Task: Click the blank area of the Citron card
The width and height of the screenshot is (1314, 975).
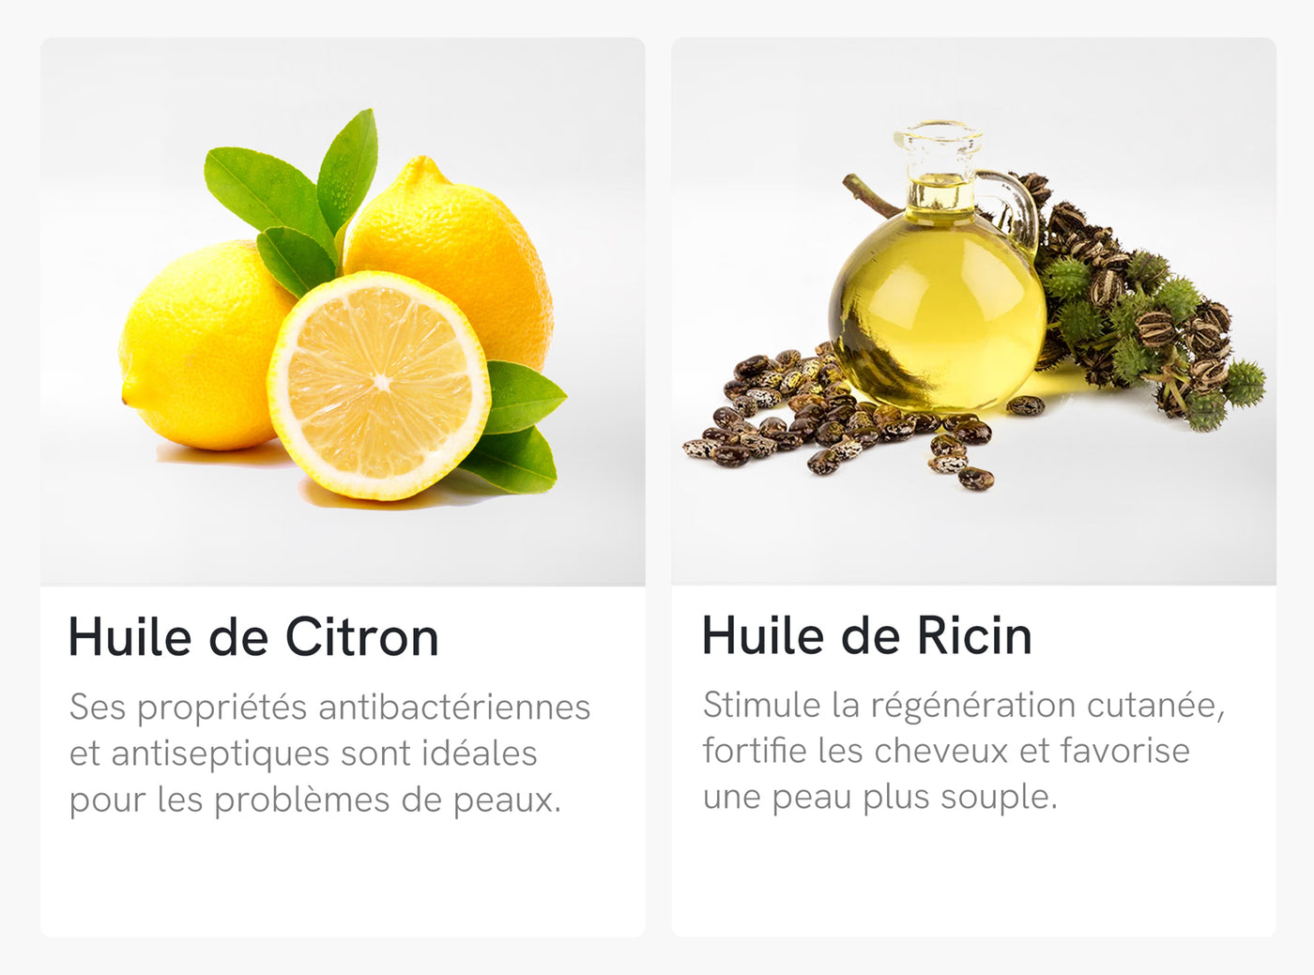Action: pos(343,877)
